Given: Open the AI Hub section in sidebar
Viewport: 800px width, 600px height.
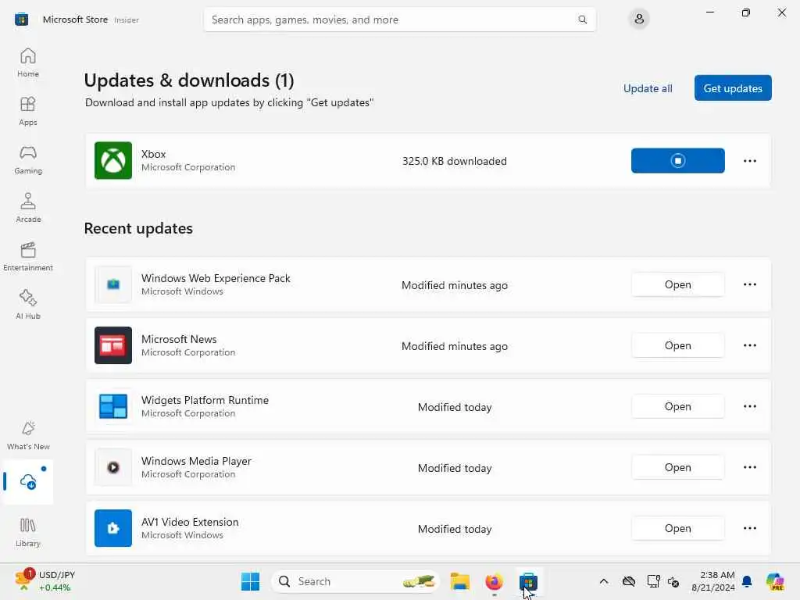Looking at the screenshot, I should point(28,305).
